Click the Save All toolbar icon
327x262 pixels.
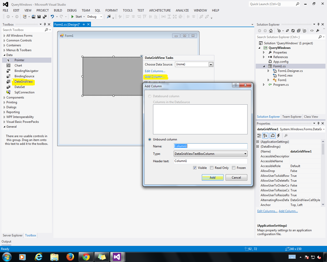[44, 16]
